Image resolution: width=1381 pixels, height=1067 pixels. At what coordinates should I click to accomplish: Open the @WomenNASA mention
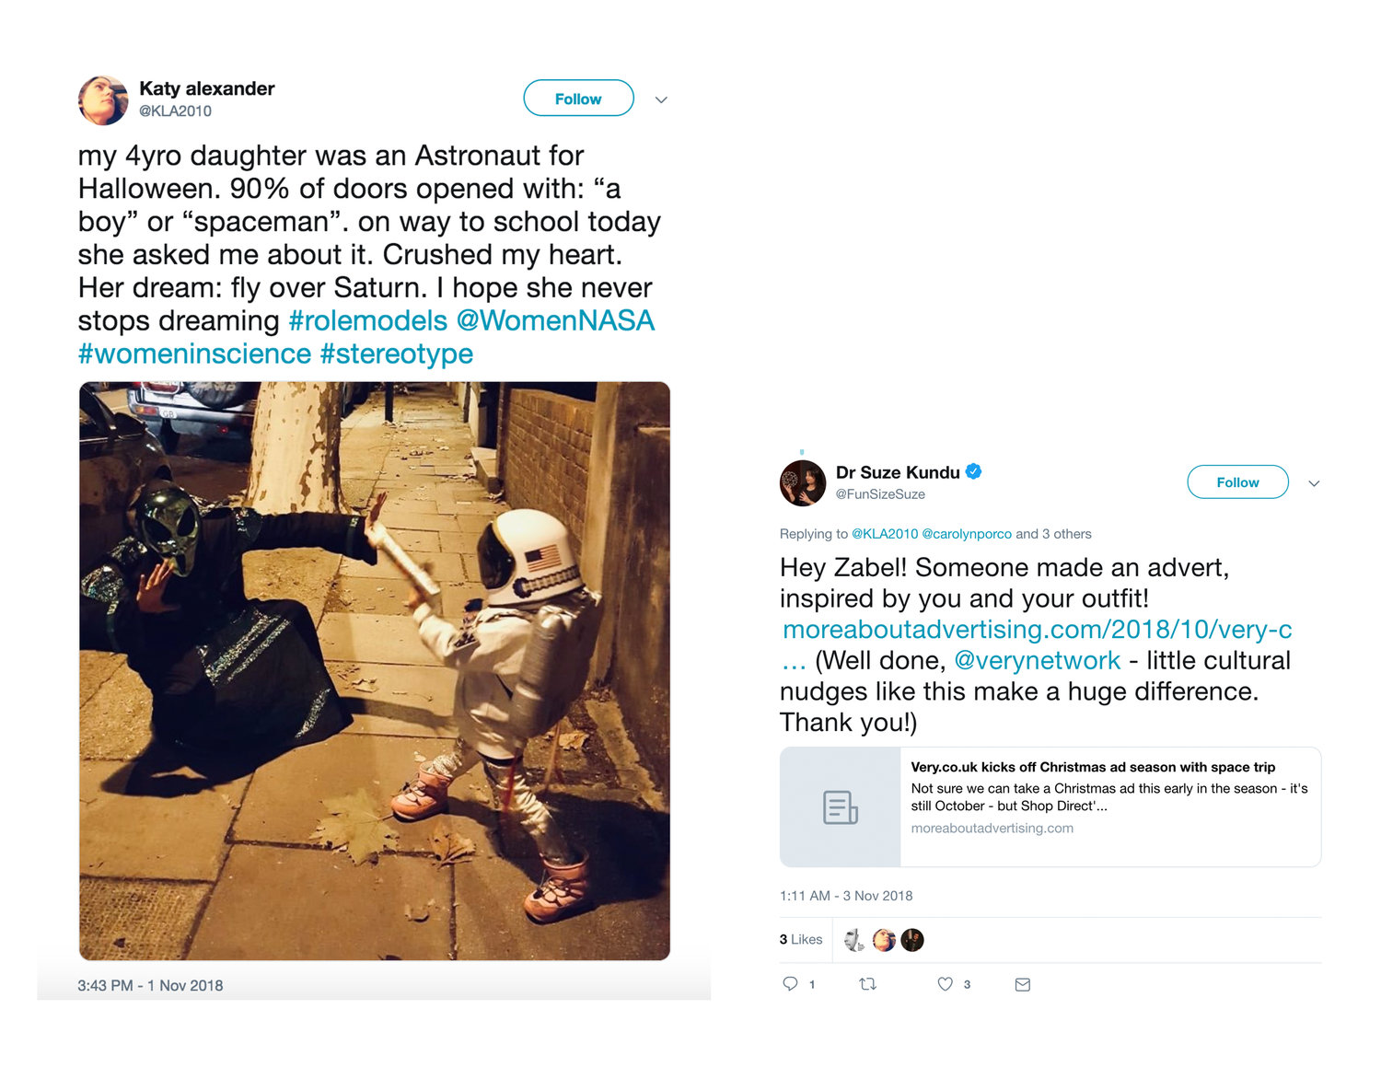coord(555,320)
